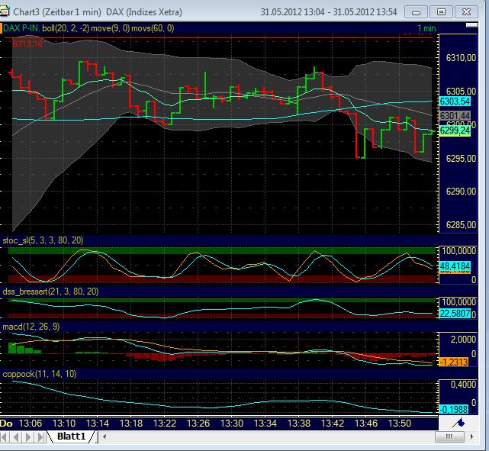Go to the first sheet tab arrow
The width and height of the screenshot is (489, 451).
point(4,437)
